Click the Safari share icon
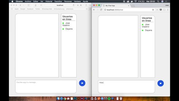Viewport: 179px width, 101px height. pos(86,5)
